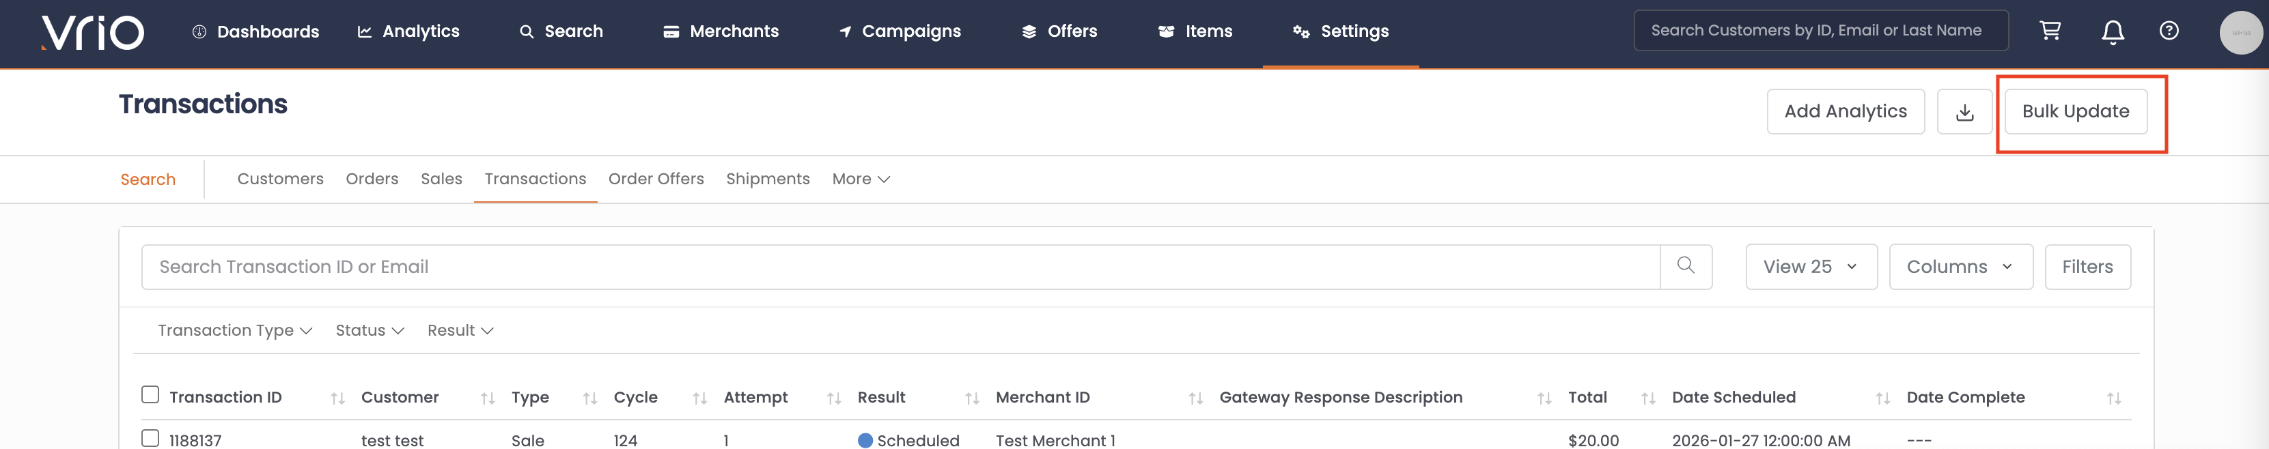
Task: Open the notifications bell
Action: tap(2112, 31)
